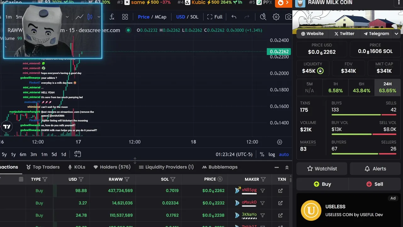Click current price label 0.0₆2262 on axis
The height and width of the screenshot is (227, 403).
click(279, 52)
